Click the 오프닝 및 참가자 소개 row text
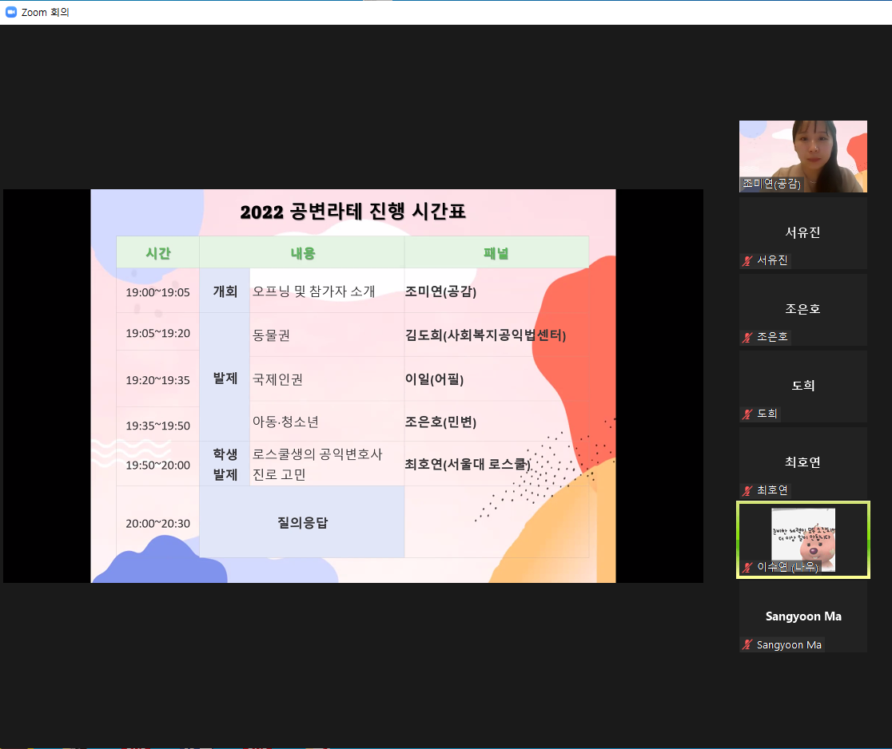The image size is (892, 749). click(x=313, y=291)
